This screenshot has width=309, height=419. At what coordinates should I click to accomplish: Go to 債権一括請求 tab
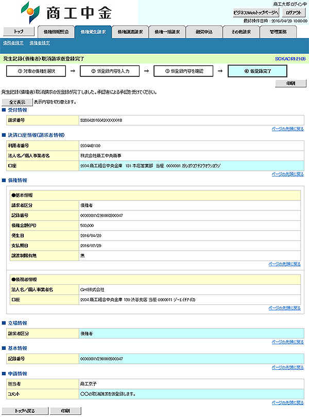[167, 32]
